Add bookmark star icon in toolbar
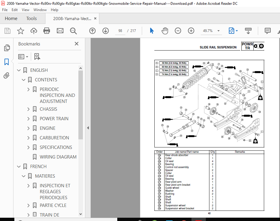Viewport: 280px width, 221px height. (21, 31)
